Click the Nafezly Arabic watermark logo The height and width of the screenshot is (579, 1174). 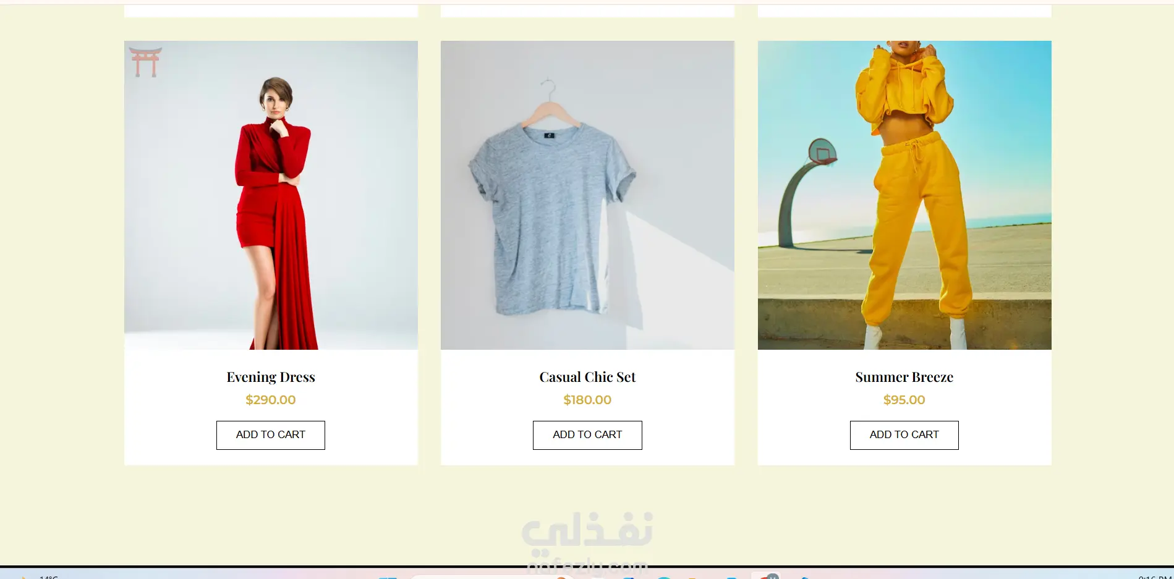(x=587, y=530)
